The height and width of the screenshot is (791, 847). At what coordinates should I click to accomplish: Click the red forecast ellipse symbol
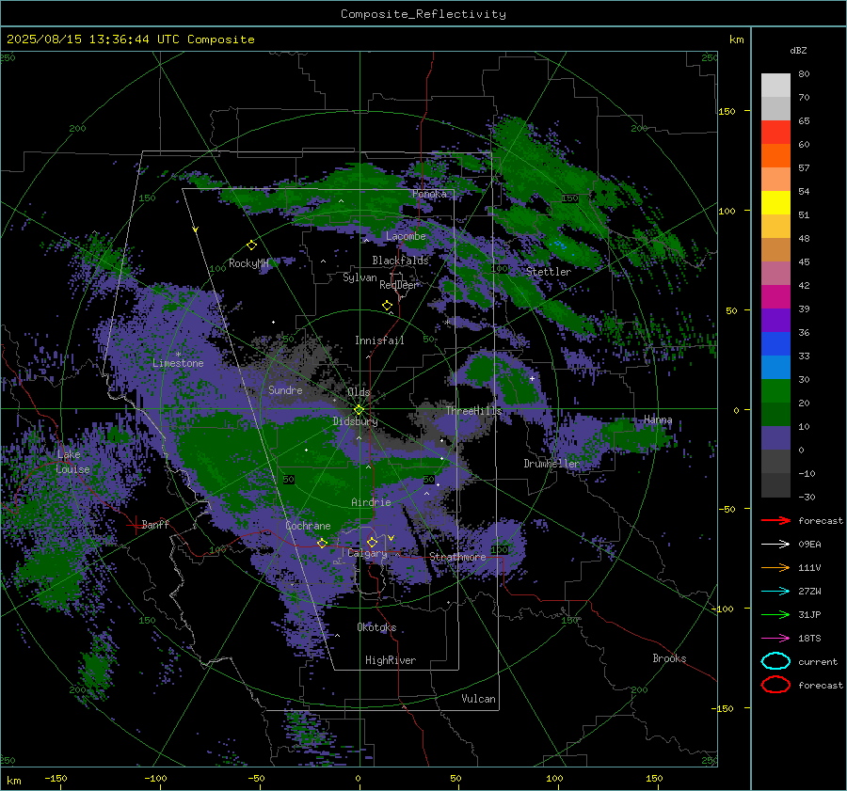click(x=775, y=685)
